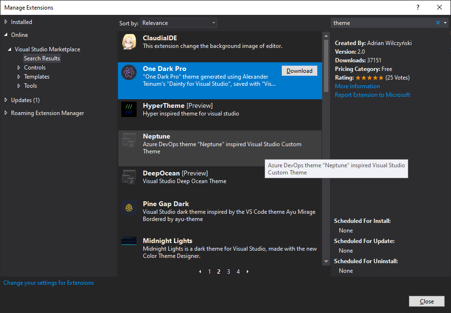
Task: Go to results page 3
Action: [229, 272]
